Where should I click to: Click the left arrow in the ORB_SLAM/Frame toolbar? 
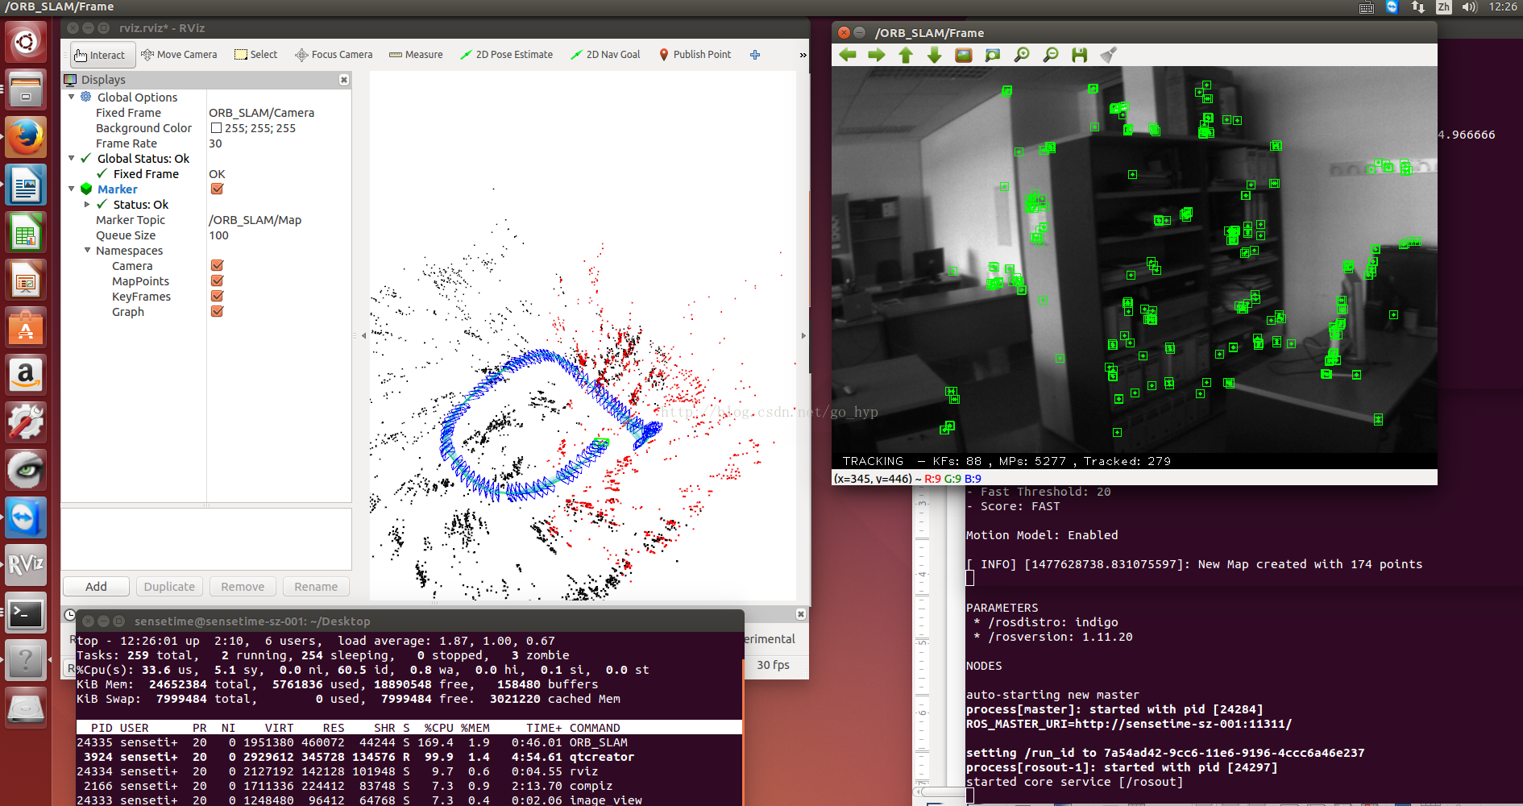(x=848, y=55)
